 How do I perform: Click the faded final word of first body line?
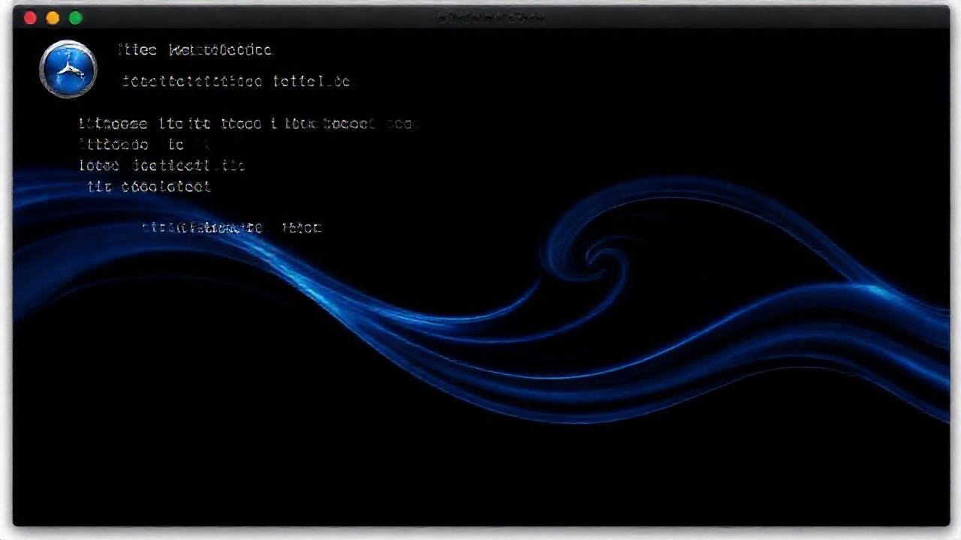click(x=402, y=124)
